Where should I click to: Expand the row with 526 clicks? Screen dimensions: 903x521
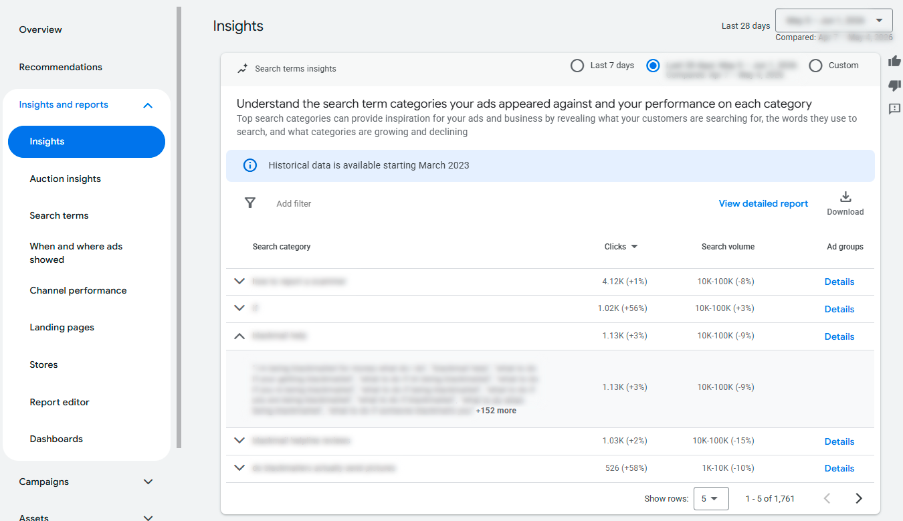click(239, 468)
